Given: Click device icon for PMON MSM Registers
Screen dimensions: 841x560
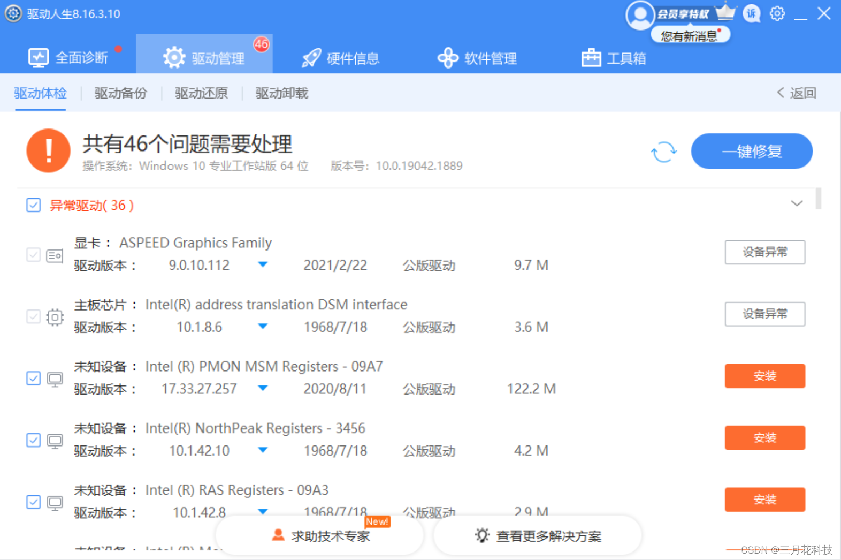Looking at the screenshot, I should pos(55,380).
